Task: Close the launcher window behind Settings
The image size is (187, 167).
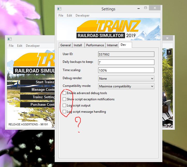Action: (167, 38)
